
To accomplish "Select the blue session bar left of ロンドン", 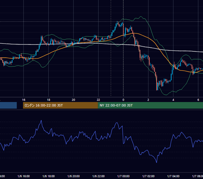I will 8,105.
